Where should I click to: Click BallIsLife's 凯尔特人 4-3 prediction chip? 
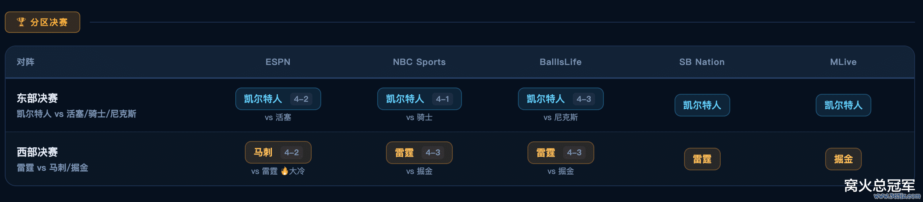click(560, 99)
